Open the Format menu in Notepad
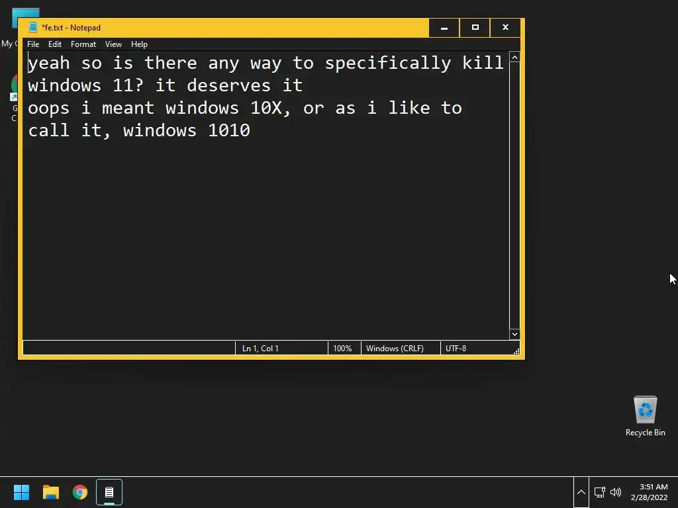Viewport: 678px width, 508px height. 83,44
